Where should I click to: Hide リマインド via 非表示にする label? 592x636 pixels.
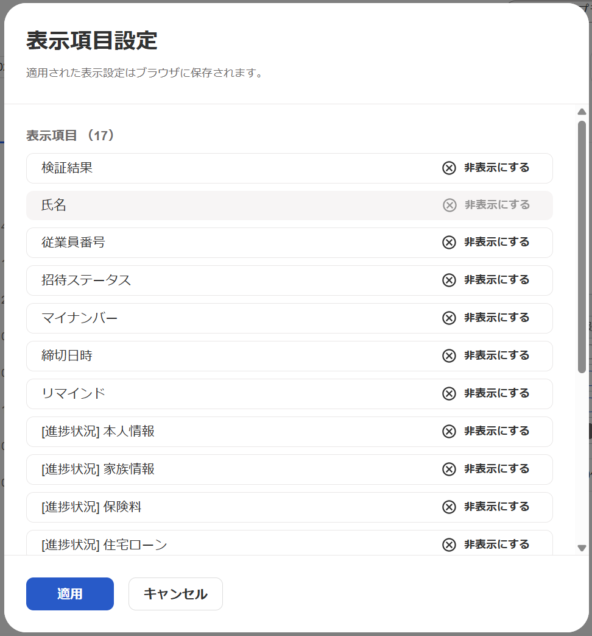497,393
